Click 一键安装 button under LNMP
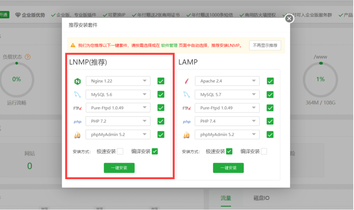This screenshot has width=354, height=210. click(119, 168)
